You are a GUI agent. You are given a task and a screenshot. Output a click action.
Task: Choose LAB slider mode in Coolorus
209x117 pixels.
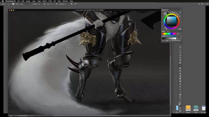click(172, 40)
